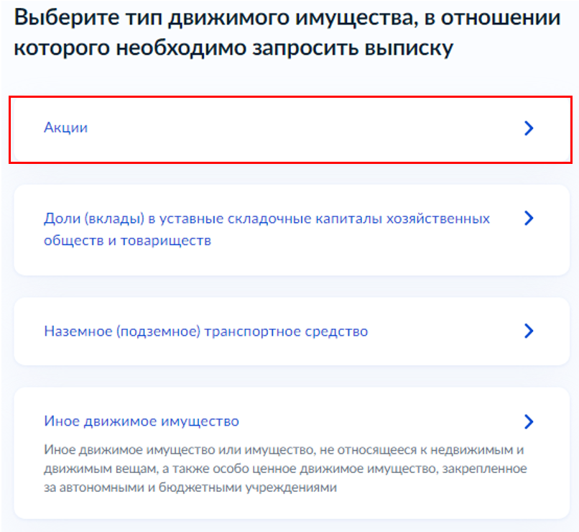Select the Акции property type
Screen dimensions: 579x532
[66, 128]
